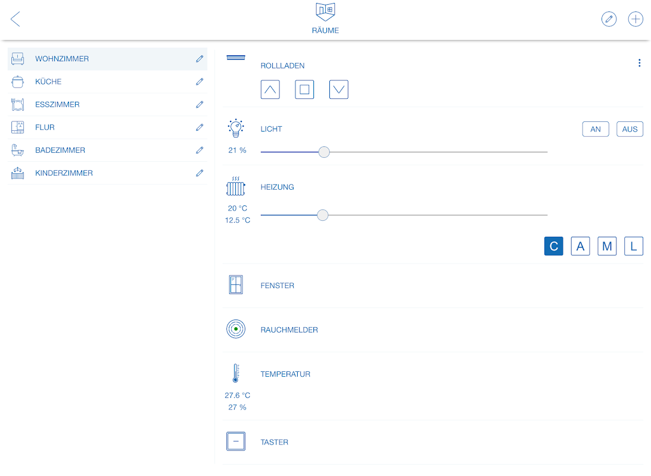Edit the Kinderzimmer room with its pencil
The width and height of the screenshot is (651, 476).
click(200, 173)
